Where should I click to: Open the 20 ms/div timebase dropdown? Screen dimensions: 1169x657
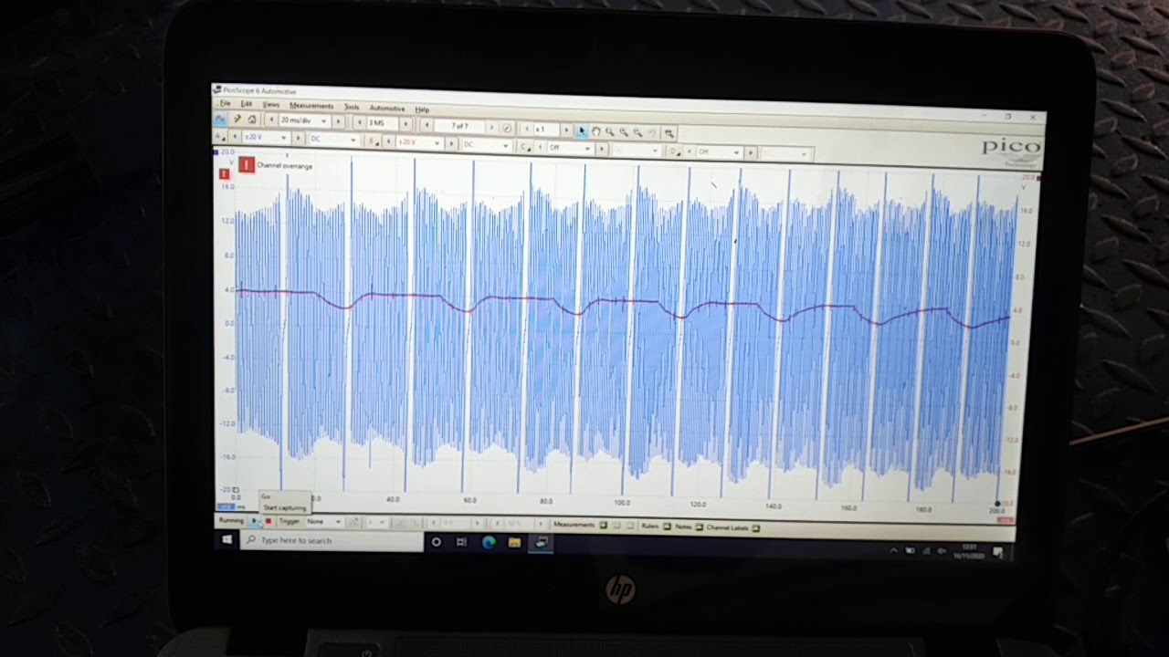point(304,120)
